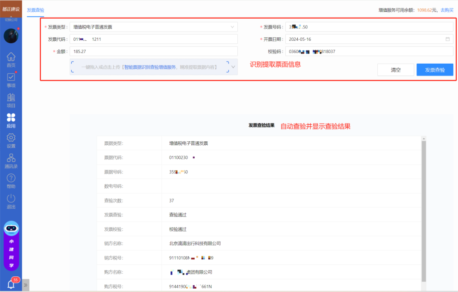This screenshot has height=292, width=458.
Task: Click the 发票查验 blue button
Action: 435,70
